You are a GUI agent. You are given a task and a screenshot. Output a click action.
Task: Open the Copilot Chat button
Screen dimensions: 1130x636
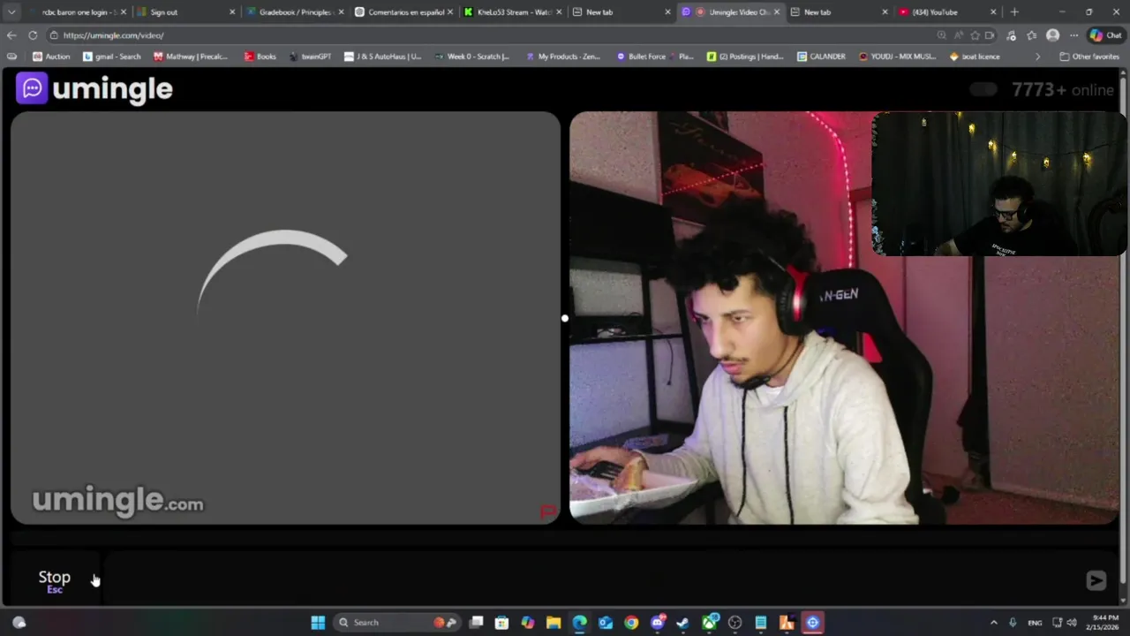(x=1106, y=35)
